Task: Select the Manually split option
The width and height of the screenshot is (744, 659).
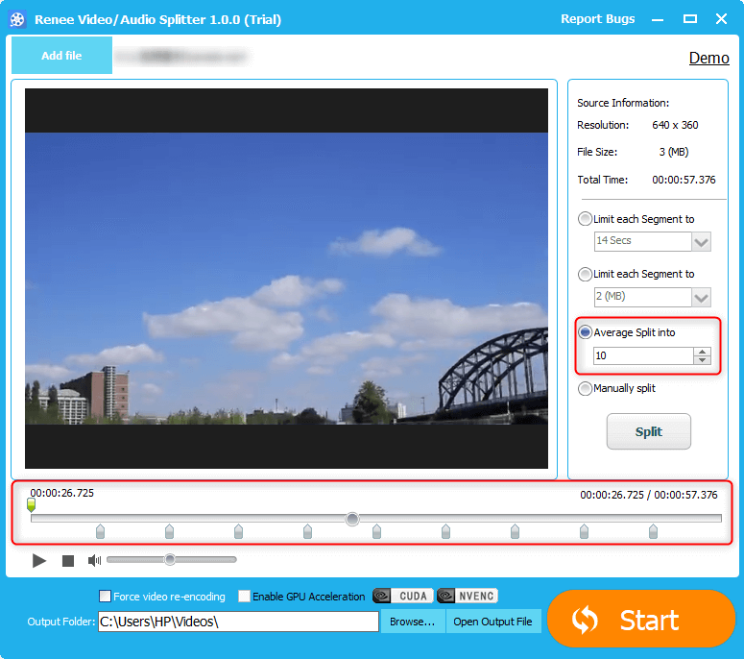Action: click(586, 388)
